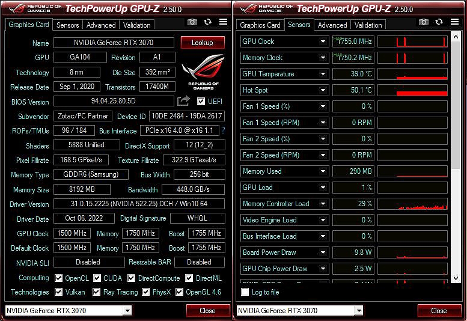Open the GPU Temperature sensor dropdown
467x321 pixels.
point(323,74)
